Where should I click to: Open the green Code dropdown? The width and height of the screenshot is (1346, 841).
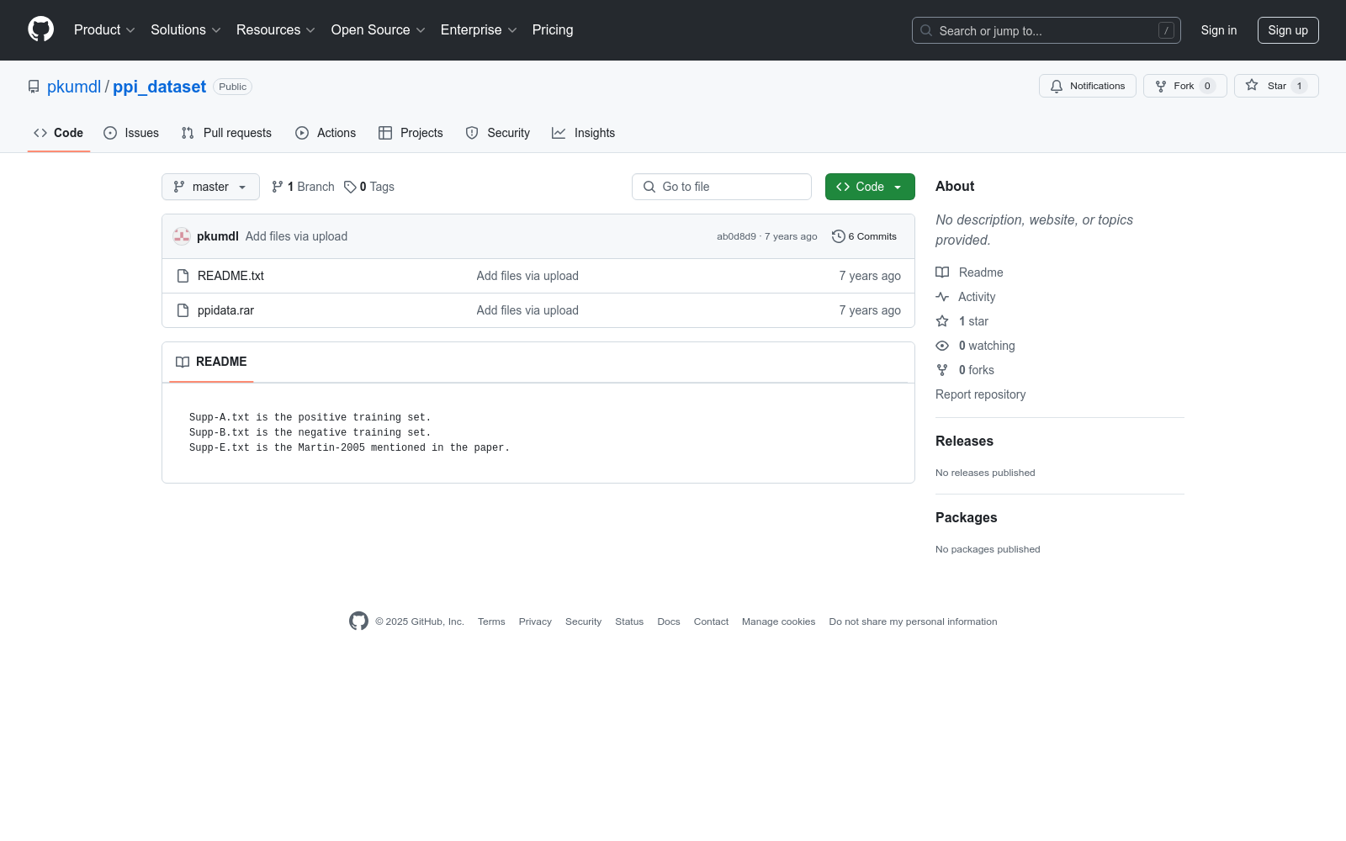[870, 187]
